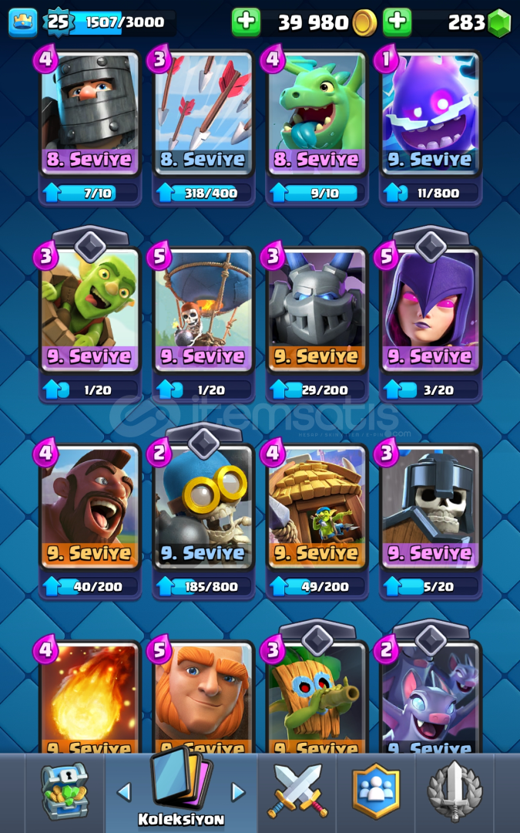Image resolution: width=520 pixels, height=833 pixels.
Task: Open the treasure chest shop tab
Action: pos(65,791)
